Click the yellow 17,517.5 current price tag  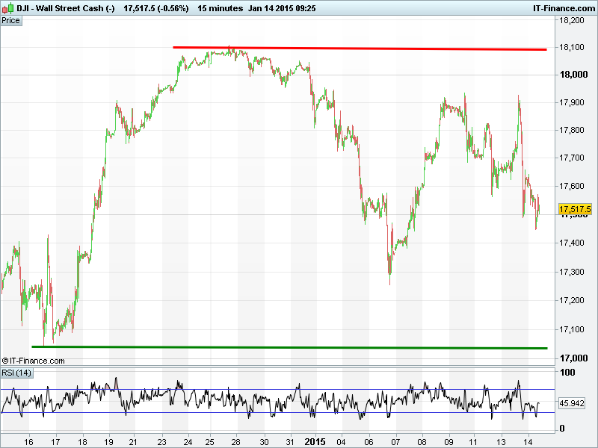pos(575,209)
